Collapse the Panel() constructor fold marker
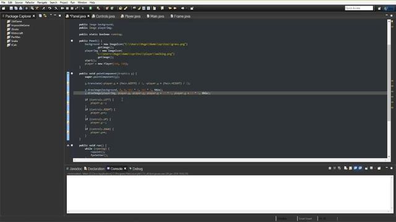This screenshot has height=222, width=396. coord(72,41)
